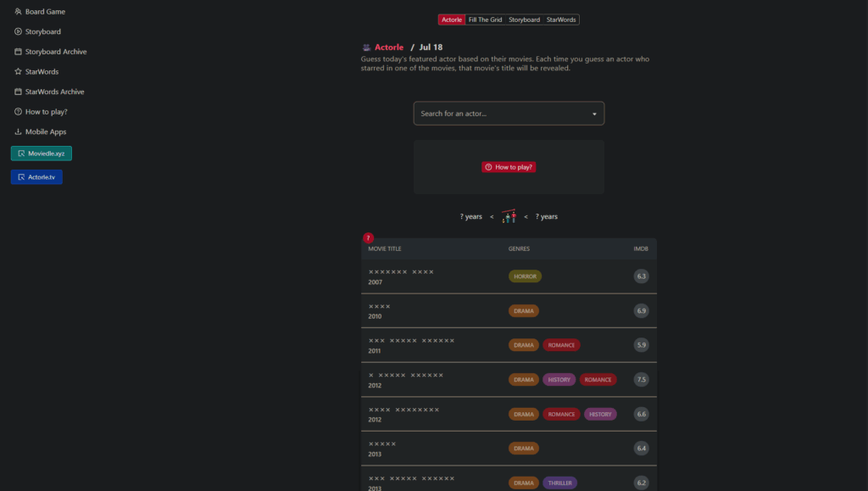Viewport: 868px width, 491px height.
Task: Click the Storyboard play icon in sidebar
Action: coord(18,31)
